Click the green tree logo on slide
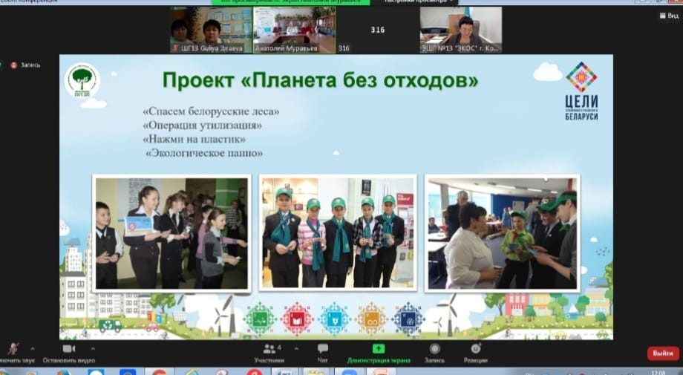The height and width of the screenshot is (375, 683). click(x=82, y=81)
